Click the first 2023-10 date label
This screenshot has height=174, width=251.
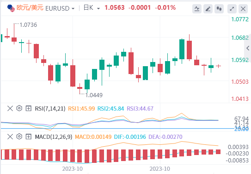point(73,169)
